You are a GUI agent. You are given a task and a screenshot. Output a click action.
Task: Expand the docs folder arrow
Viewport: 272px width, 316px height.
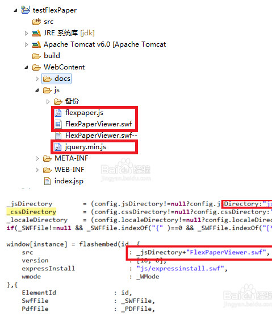[37, 79]
